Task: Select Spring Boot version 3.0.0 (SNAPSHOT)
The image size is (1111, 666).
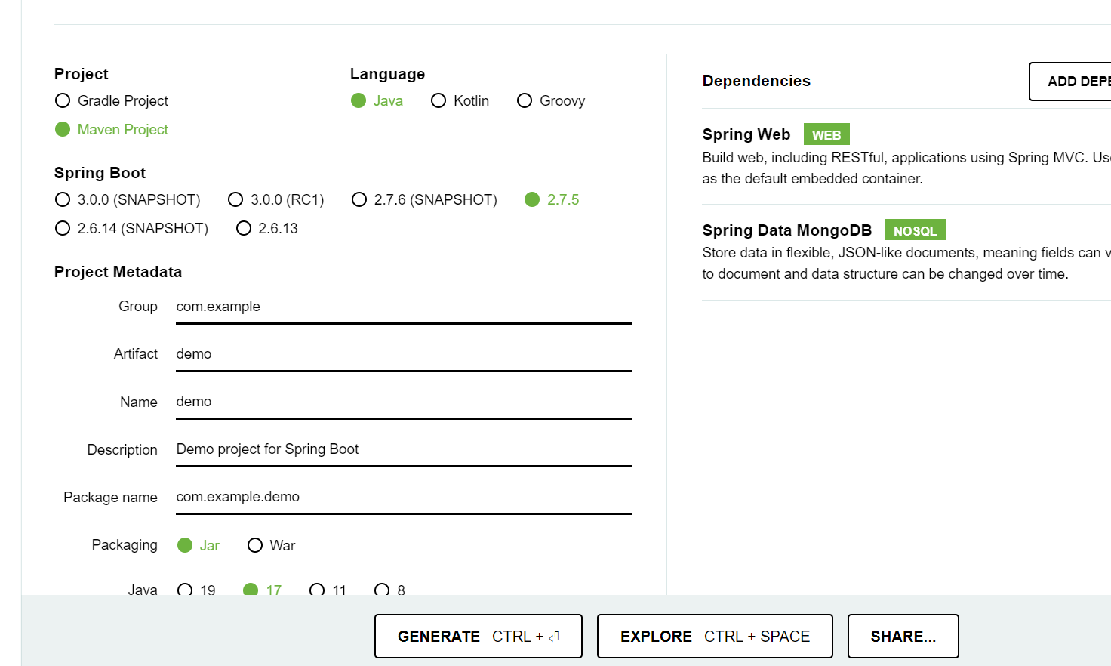Action: coord(63,199)
